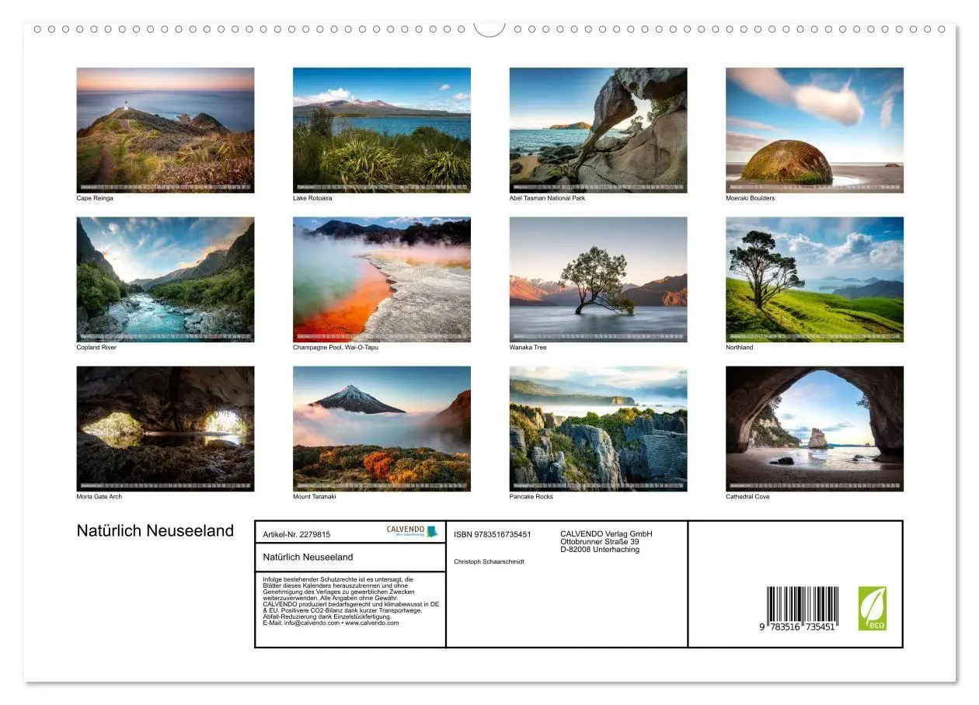Screen dimensions: 979x705
Task: Click the 'Moeraki Boulders' caption
Action: pos(751,198)
